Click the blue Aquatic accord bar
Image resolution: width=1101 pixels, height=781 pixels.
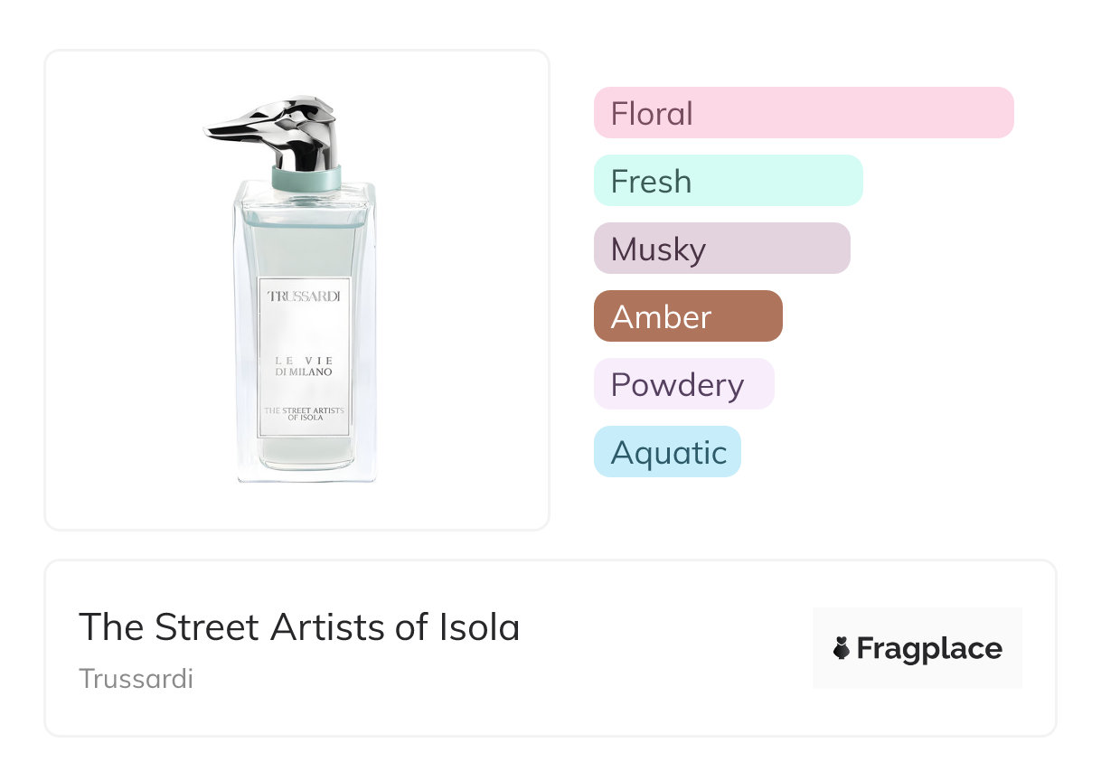point(666,452)
